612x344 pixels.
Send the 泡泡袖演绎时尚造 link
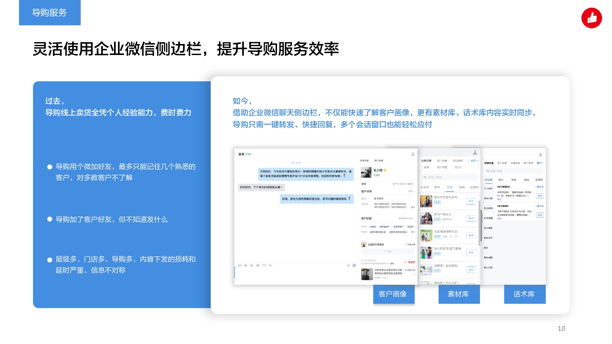(x=471, y=235)
